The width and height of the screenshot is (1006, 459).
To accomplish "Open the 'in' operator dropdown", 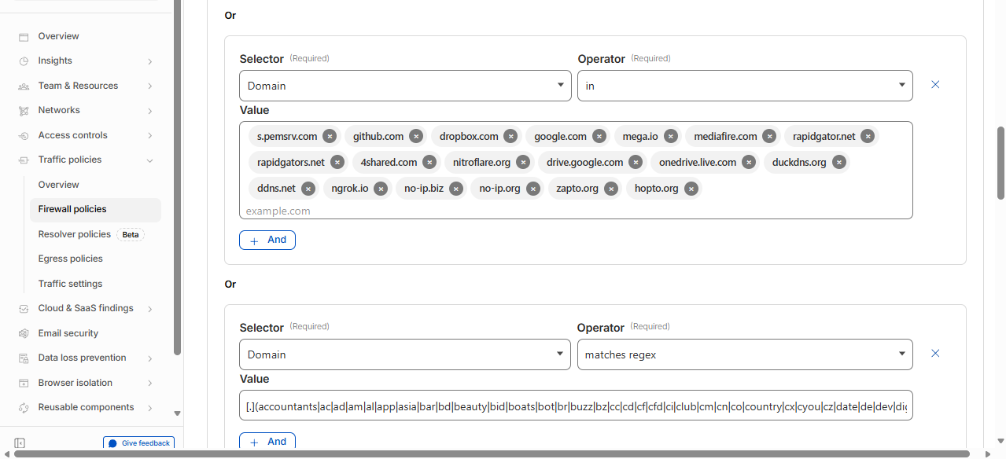I will (x=744, y=86).
